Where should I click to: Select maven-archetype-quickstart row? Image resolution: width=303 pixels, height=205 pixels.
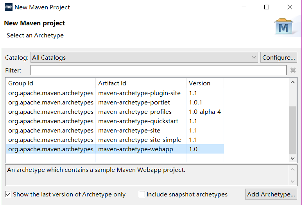115,121
